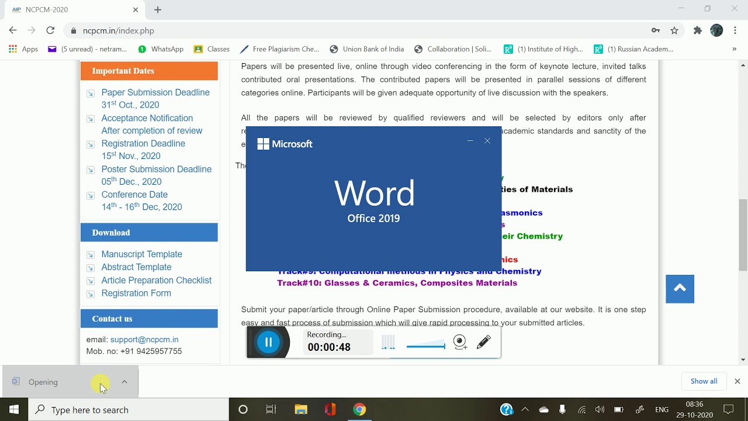Open the Acceptance Notification link

tap(152, 124)
